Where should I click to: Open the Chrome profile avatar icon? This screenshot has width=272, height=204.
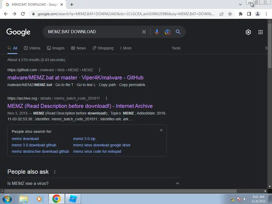pyautogui.click(x=258, y=14)
